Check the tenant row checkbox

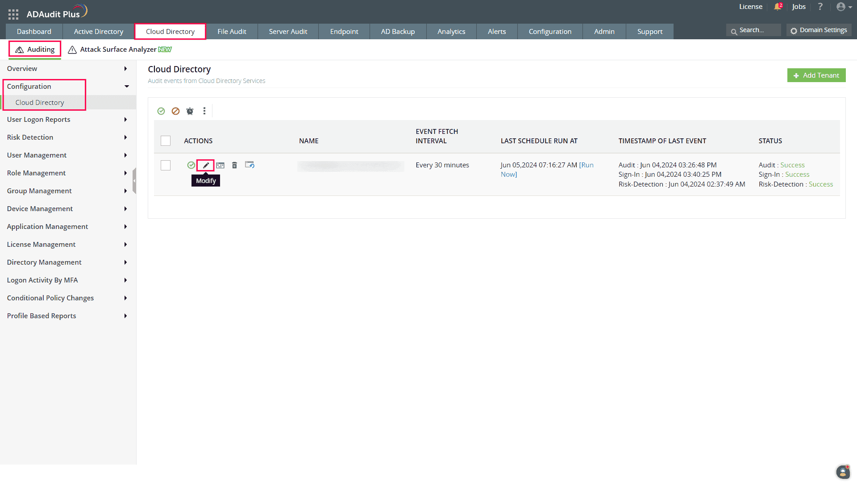pos(166,166)
